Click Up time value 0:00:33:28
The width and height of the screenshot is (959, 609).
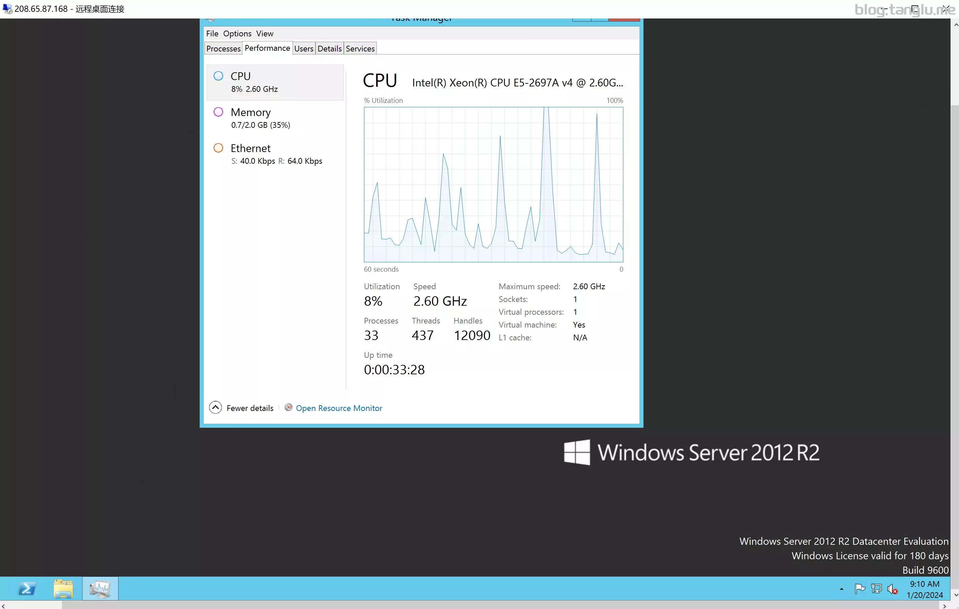click(x=394, y=370)
